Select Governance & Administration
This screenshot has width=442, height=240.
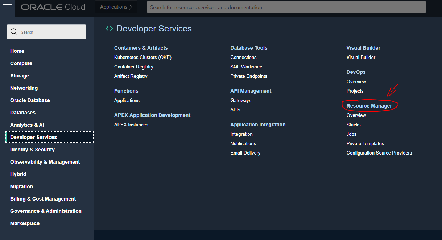pos(46,211)
